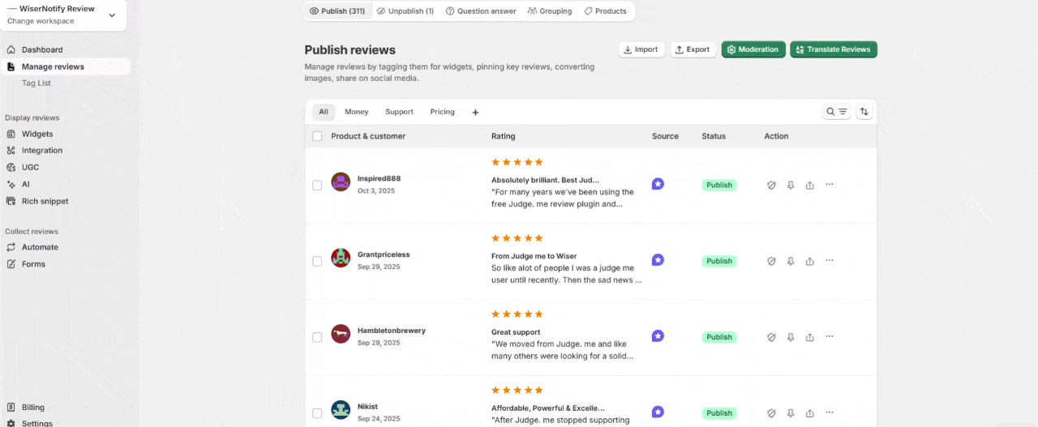Click the Translate Reviews button
The width and height of the screenshot is (1038, 427).
click(x=833, y=49)
